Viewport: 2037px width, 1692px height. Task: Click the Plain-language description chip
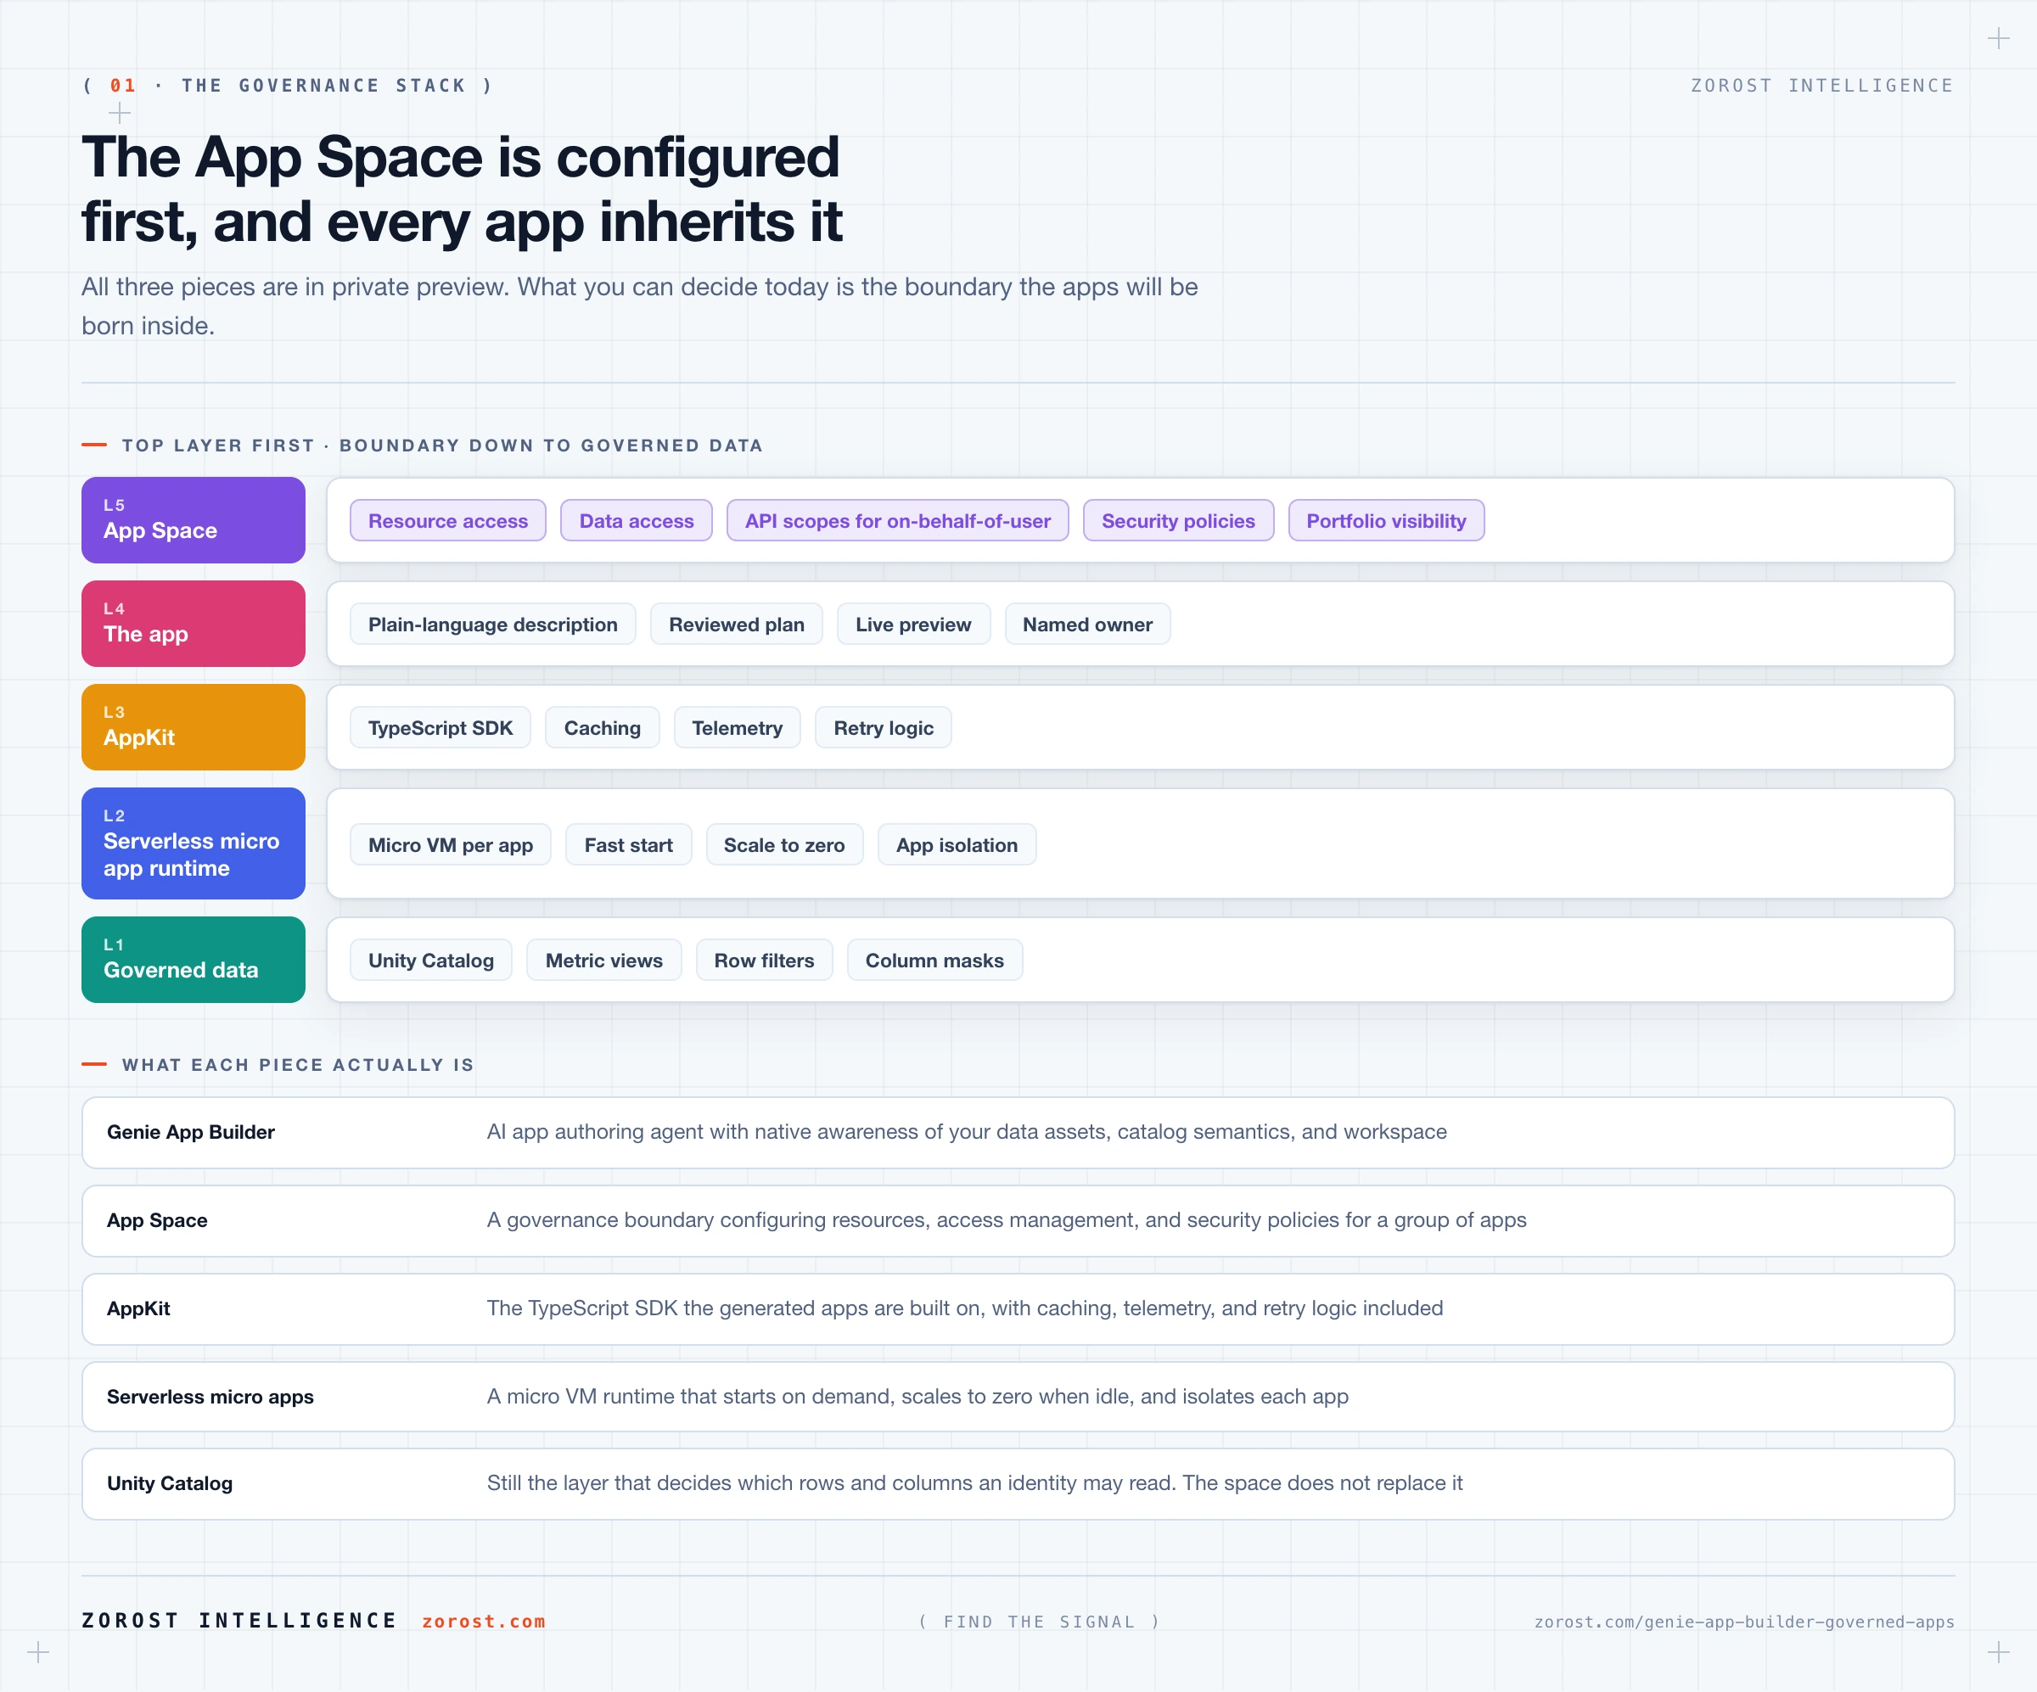click(493, 625)
